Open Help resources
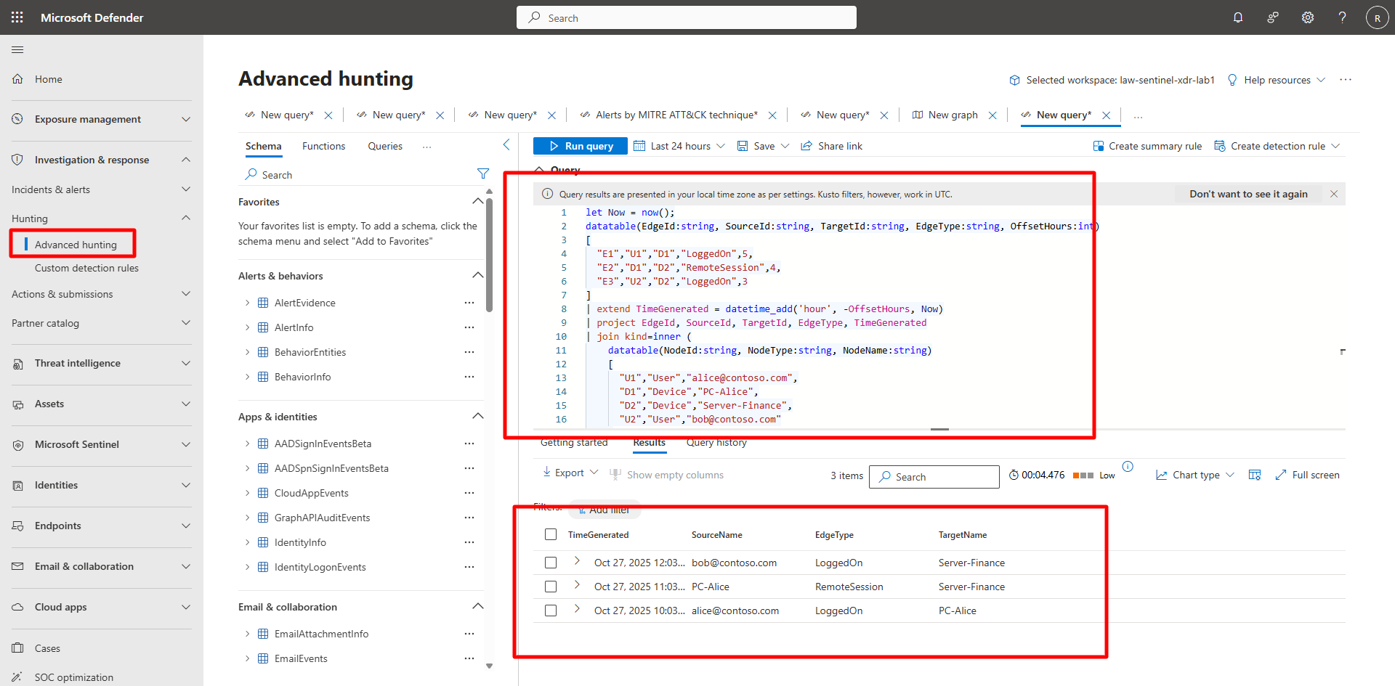This screenshot has height=686, width=1395. coord(1276,80)
